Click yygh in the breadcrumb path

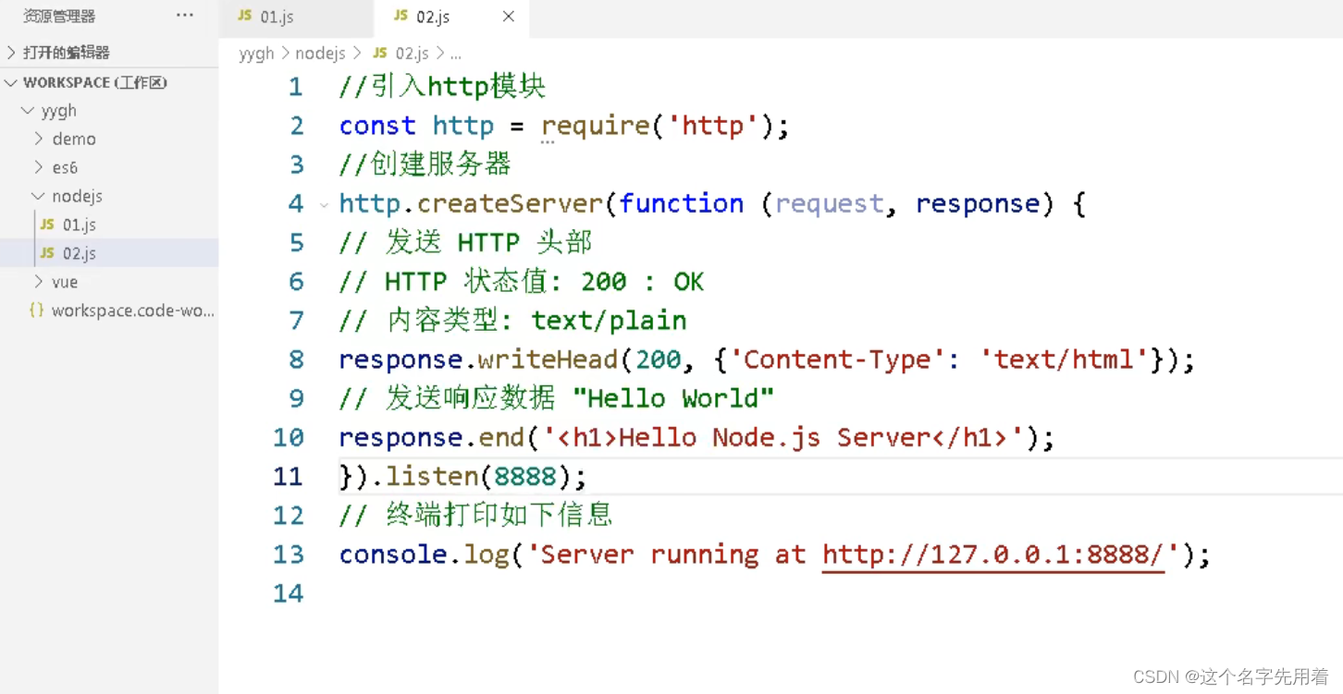256,54
